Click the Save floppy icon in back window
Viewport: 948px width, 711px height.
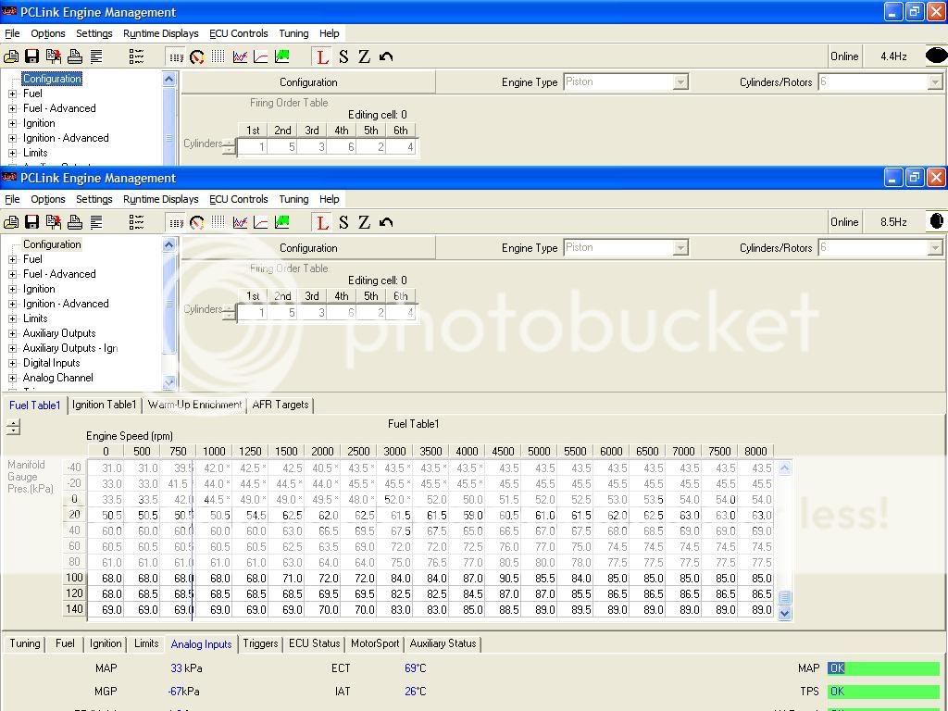[32, 56]
